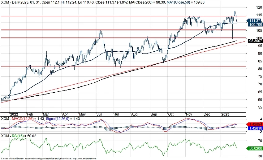Click the Oct month label on time axis
The width and height of the screenshot is (263, 160).
[171, 114]
